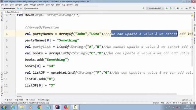196x110 pixels.
Task: Open the Run tool window tab
Action: 8,100
